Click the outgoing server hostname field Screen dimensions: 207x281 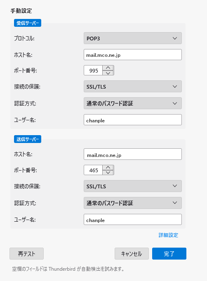point(133,154)
